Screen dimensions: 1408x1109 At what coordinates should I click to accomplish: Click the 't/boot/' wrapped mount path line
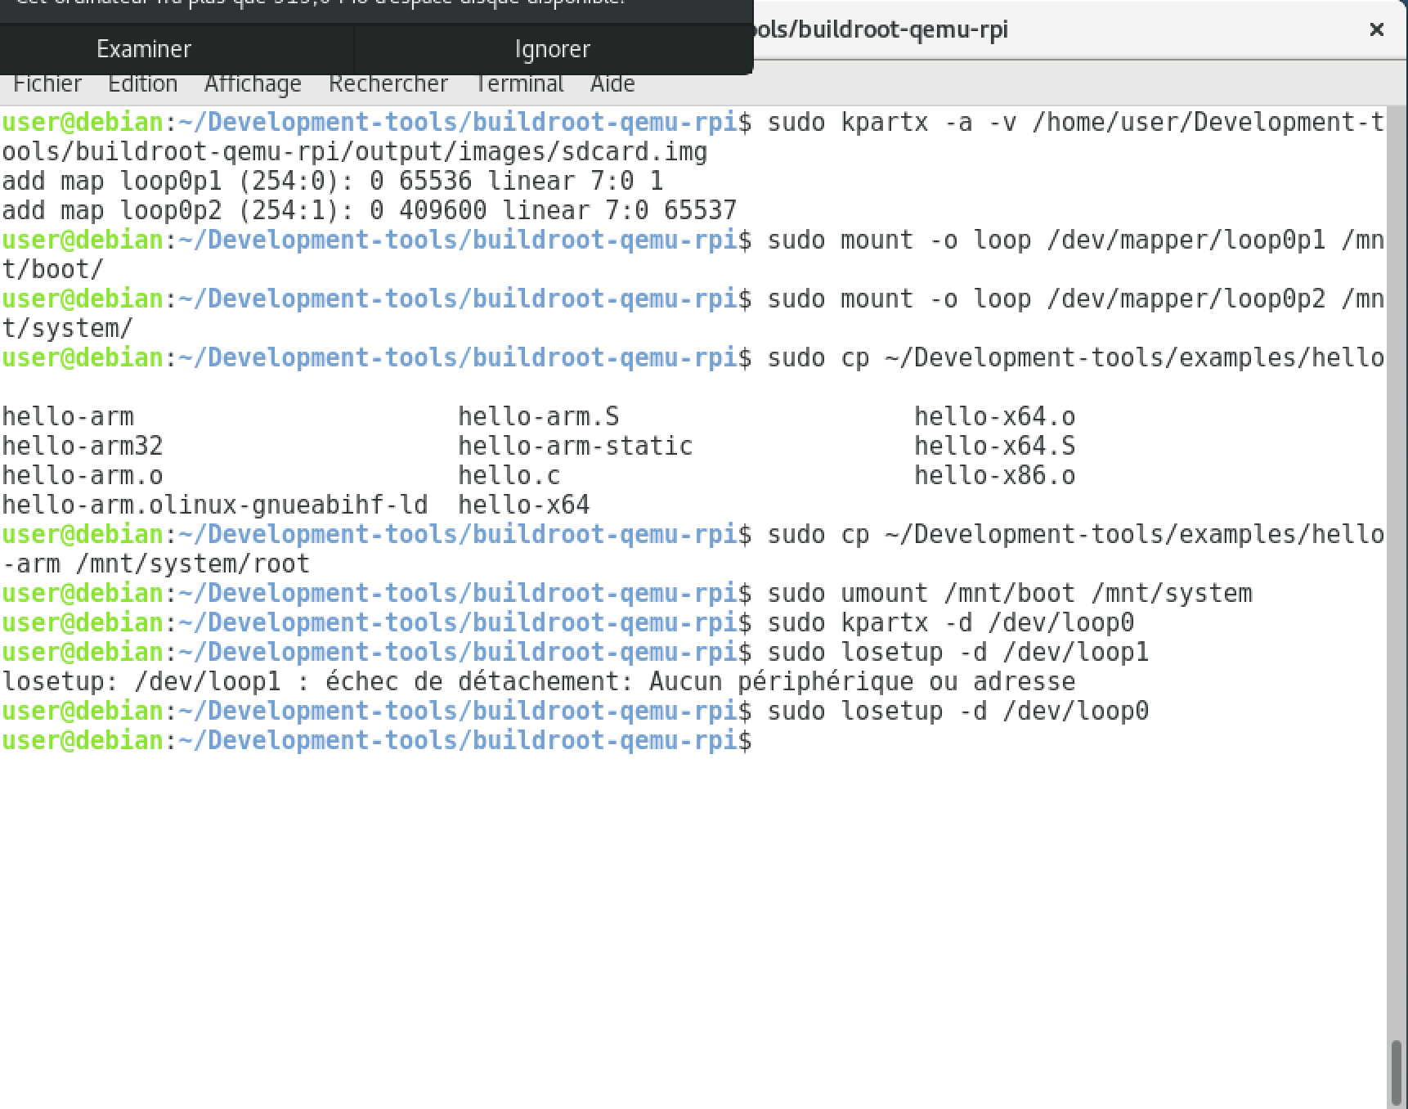click(53, 269)
